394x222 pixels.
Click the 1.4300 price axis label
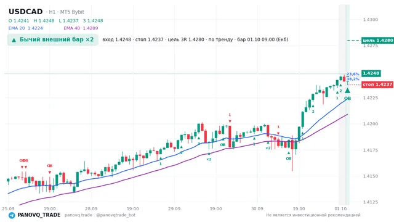371,20
